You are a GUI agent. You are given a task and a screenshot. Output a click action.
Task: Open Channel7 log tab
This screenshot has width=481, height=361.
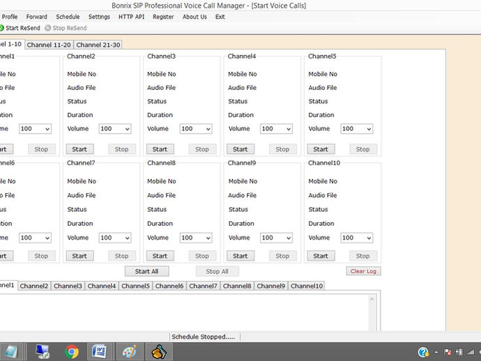click(203, 286)
